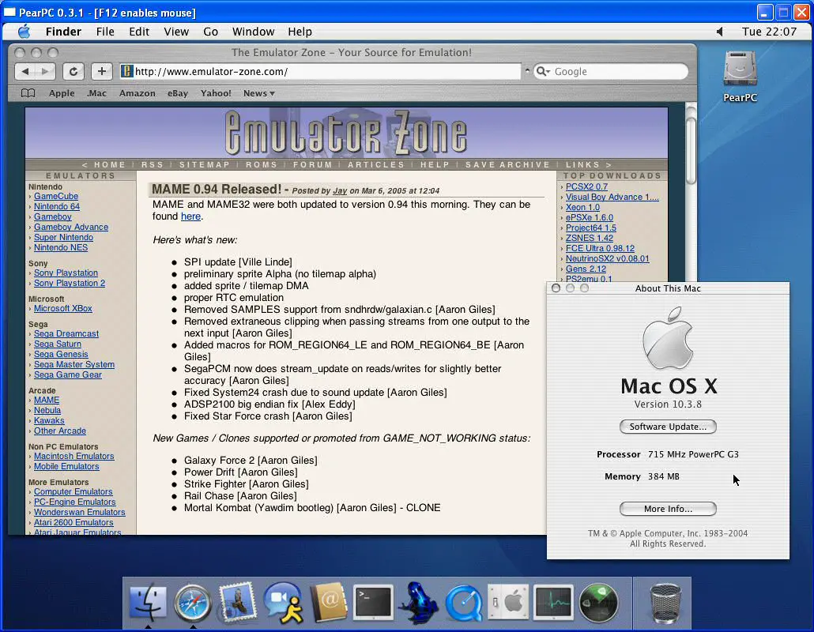814x632 pixels.
Task: Open System Preferences in the Dock
Action: click(508, 602)
